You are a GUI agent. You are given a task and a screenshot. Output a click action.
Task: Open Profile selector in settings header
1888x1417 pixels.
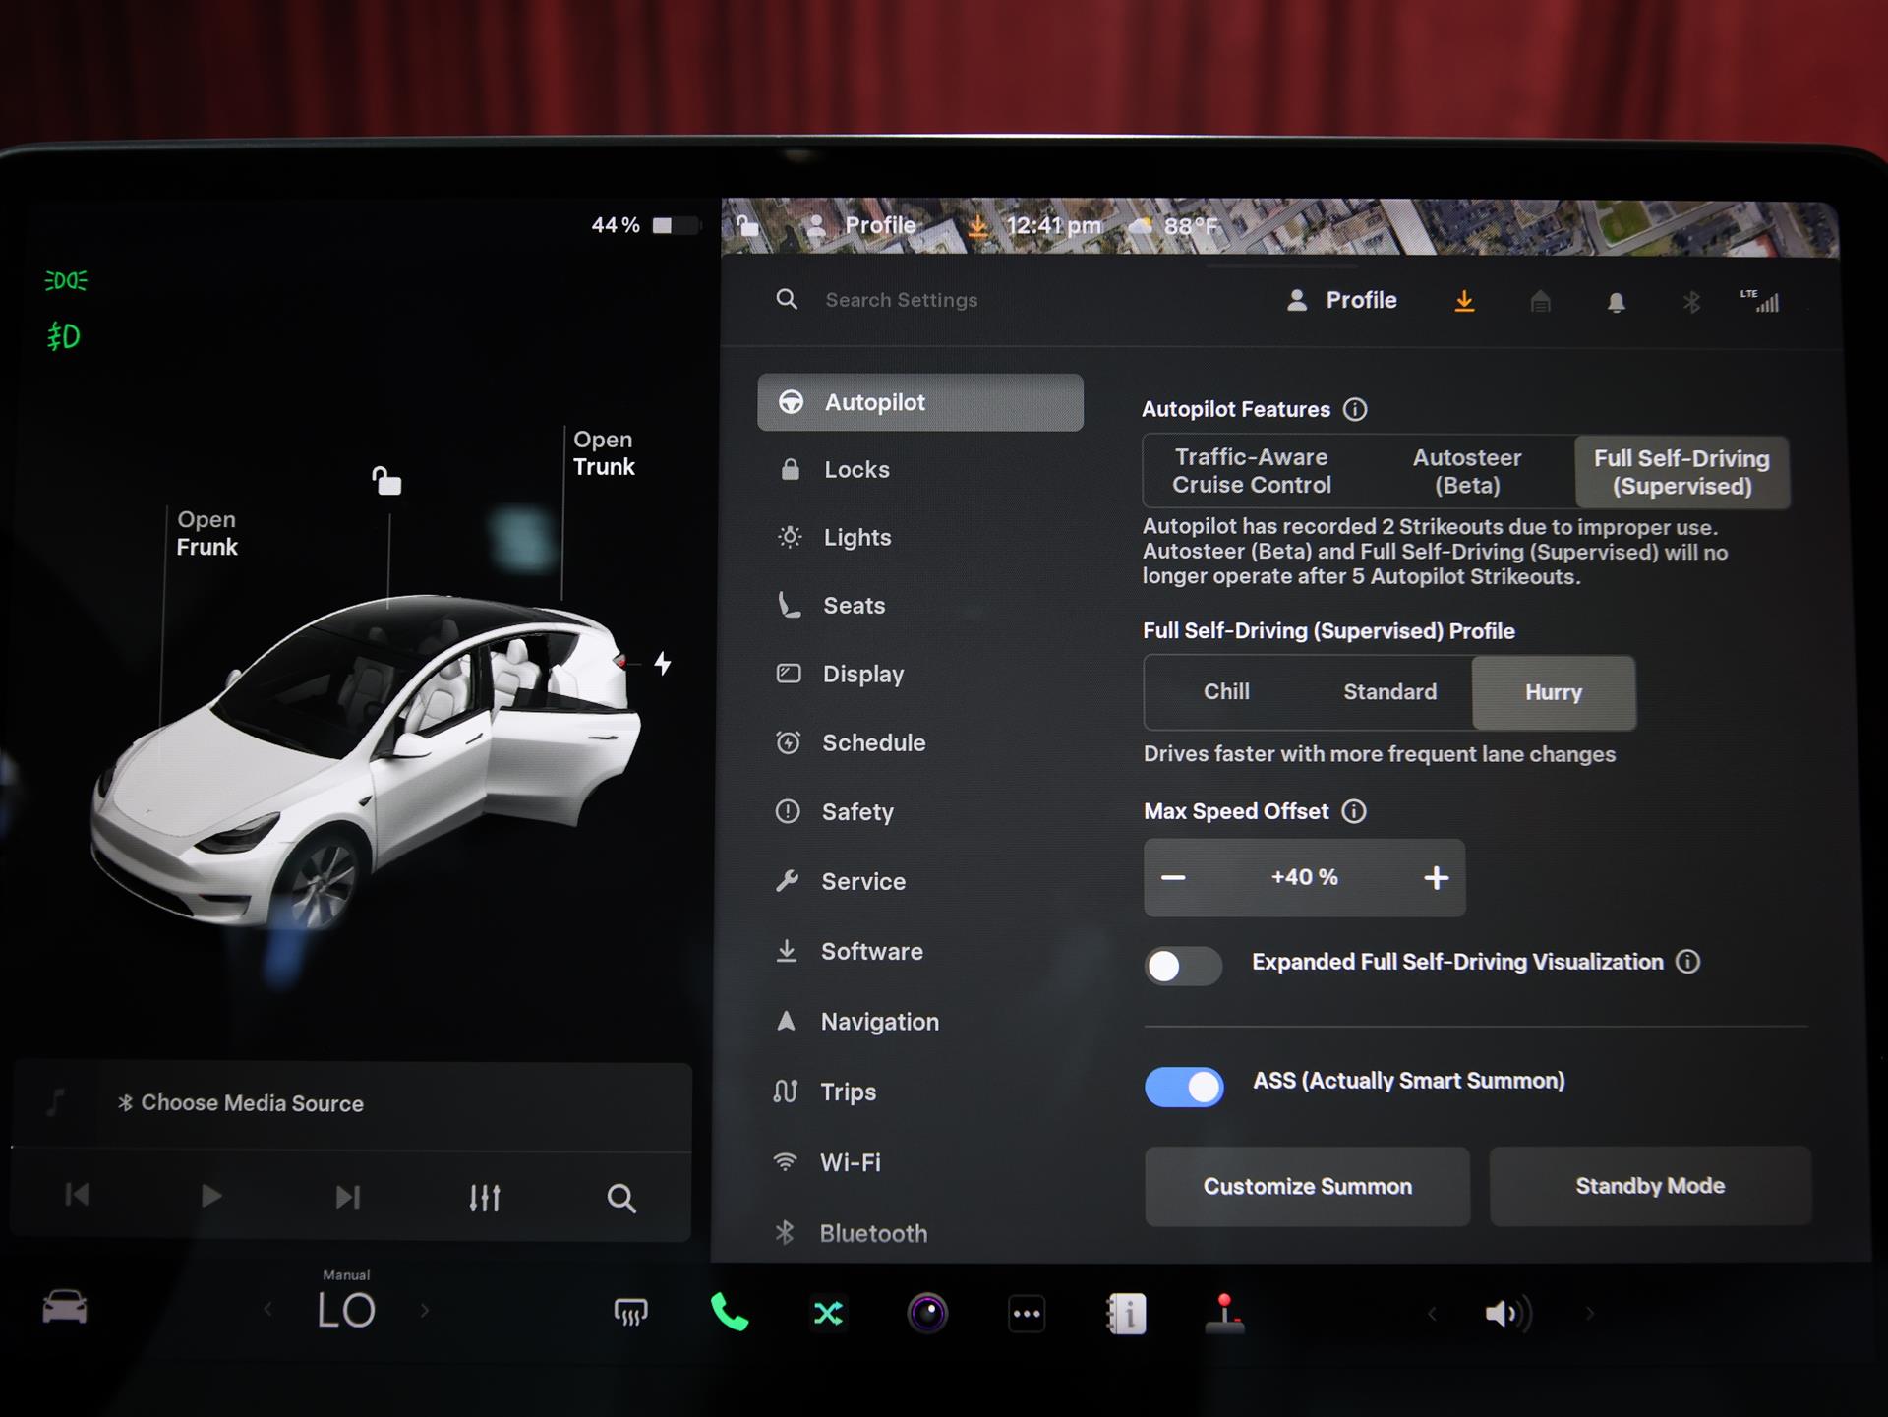(x=1342, y=301)
